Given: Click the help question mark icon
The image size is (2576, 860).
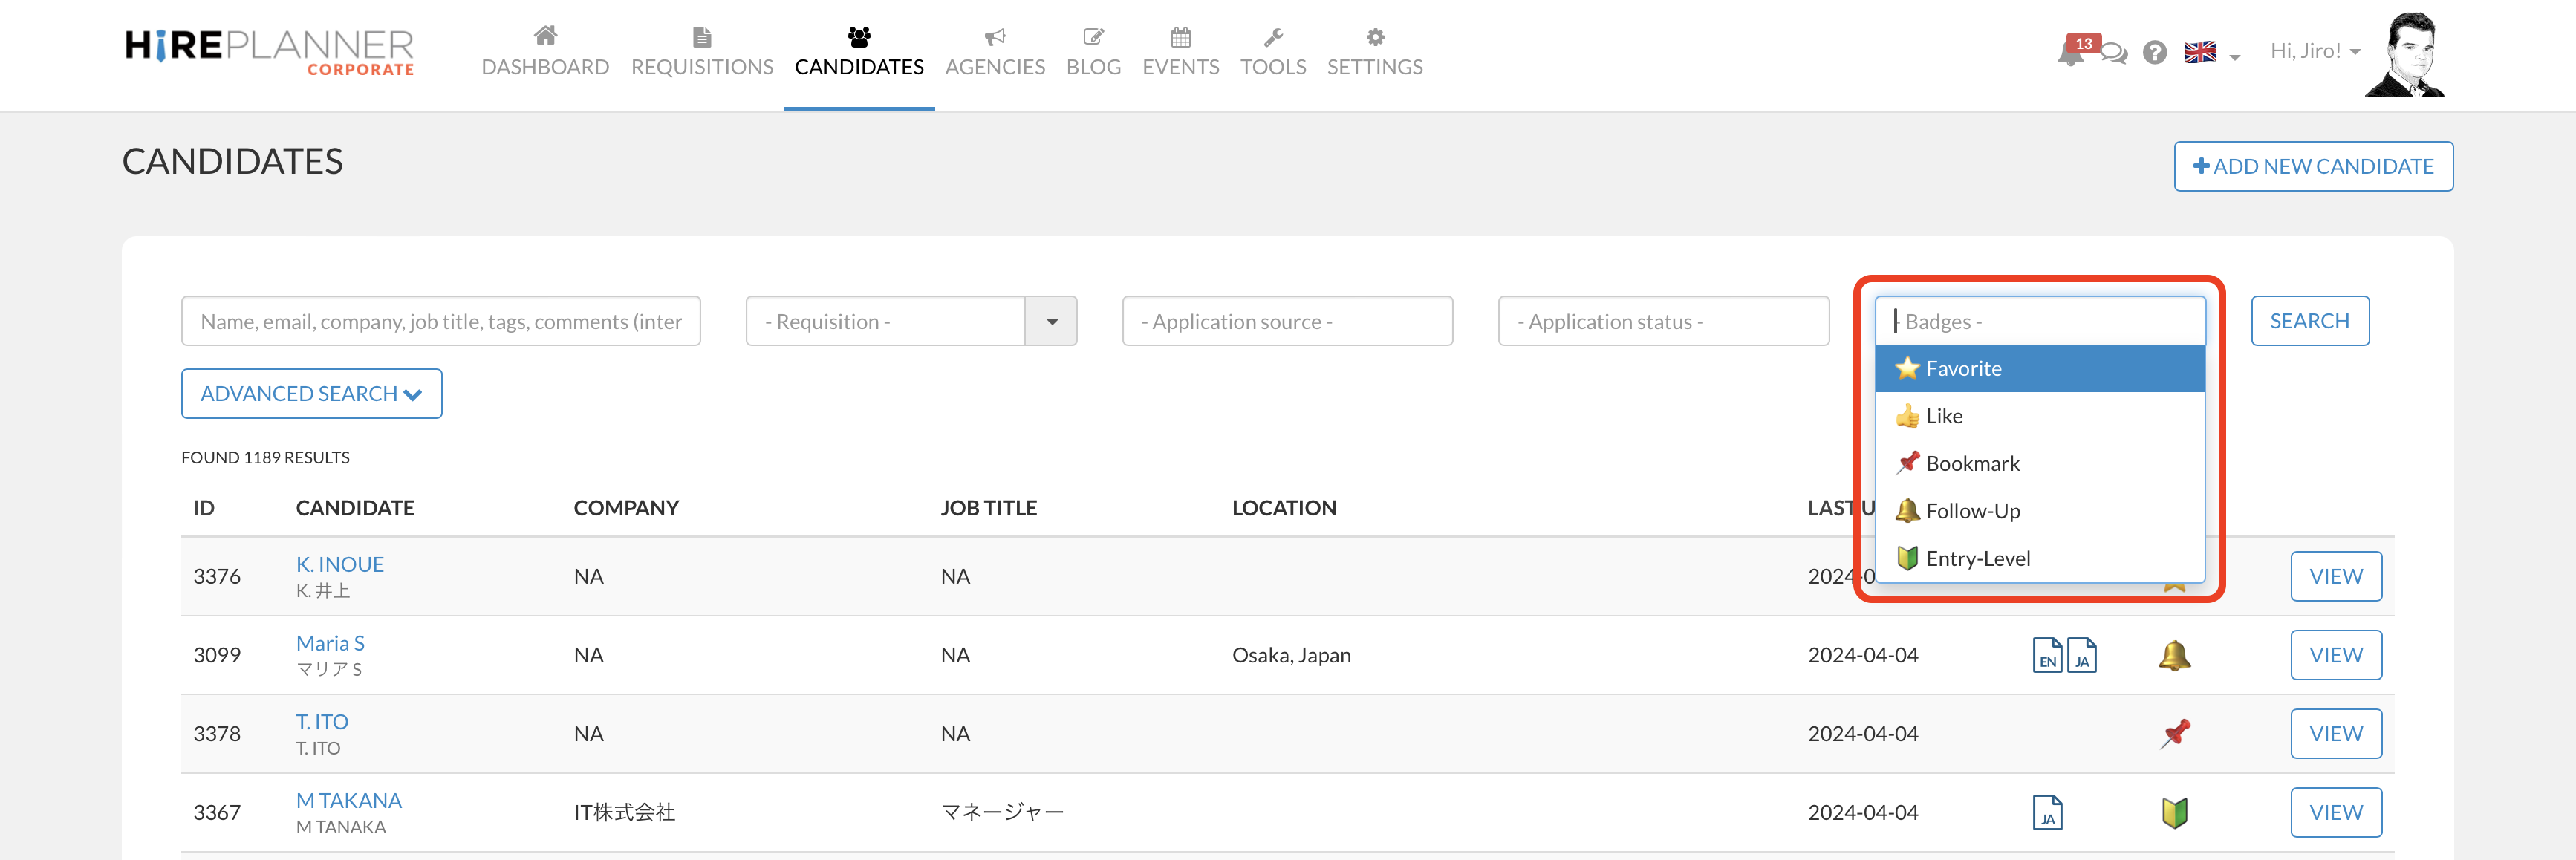Looking at the screenshot, I should click(2155, 53).
